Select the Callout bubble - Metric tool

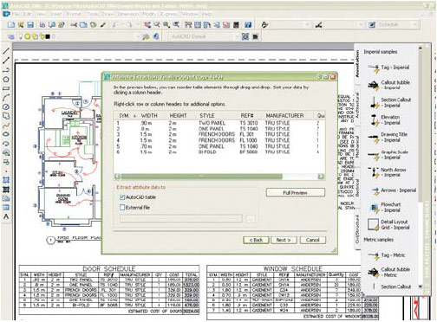pyautogui.click(x=388, y=272)
